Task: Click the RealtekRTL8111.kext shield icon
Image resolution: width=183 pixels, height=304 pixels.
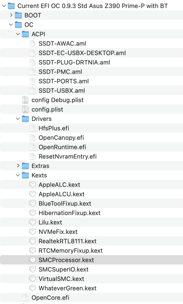Action: (x=32, y=241)
